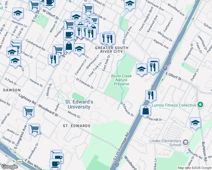Click the grocery cart marker near Krebs Ln
The width and height of the screenshot is (212, 170).
coord(35,129)
